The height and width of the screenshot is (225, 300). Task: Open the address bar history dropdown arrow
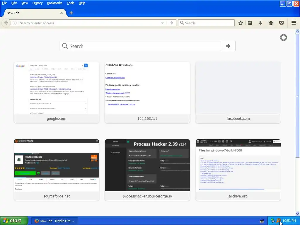(x=162, y=23)
